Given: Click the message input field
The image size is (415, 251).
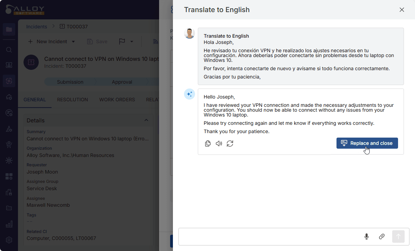Looking at the screenshot, I should (270, 236).
